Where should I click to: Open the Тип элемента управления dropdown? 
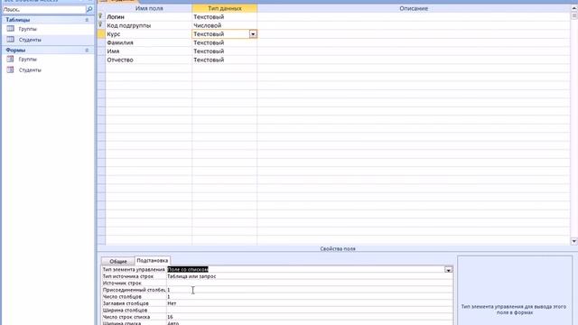pyautogui.click(x=448, y=270)
